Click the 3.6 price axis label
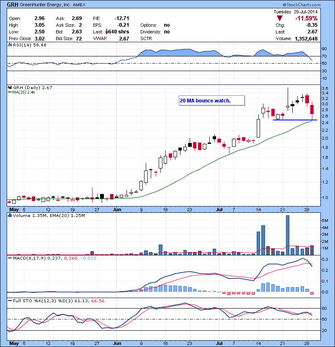 coord(325,88)
